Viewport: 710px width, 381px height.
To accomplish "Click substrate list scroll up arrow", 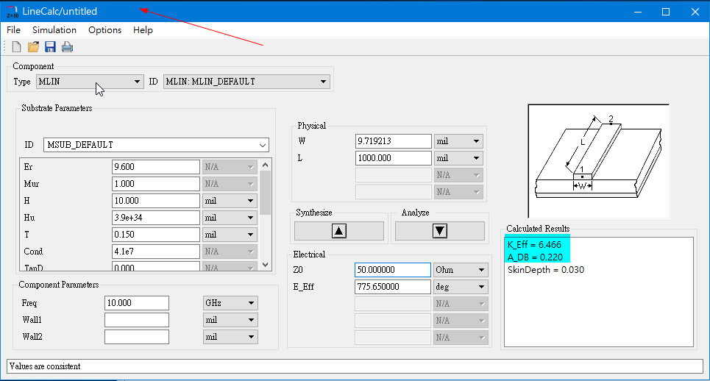I will point(266,165).
